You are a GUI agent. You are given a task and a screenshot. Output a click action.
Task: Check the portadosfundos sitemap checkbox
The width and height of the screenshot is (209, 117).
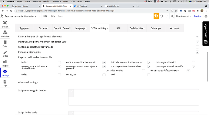click(144, 71)
